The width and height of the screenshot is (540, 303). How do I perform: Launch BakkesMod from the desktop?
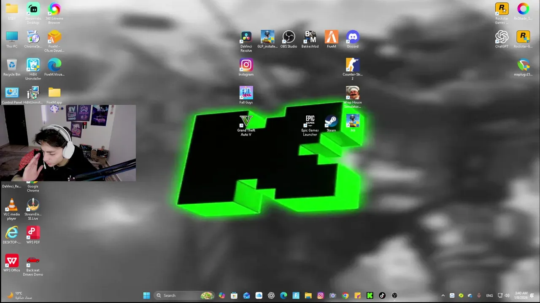pyautogui.click(x=310, y=40)
